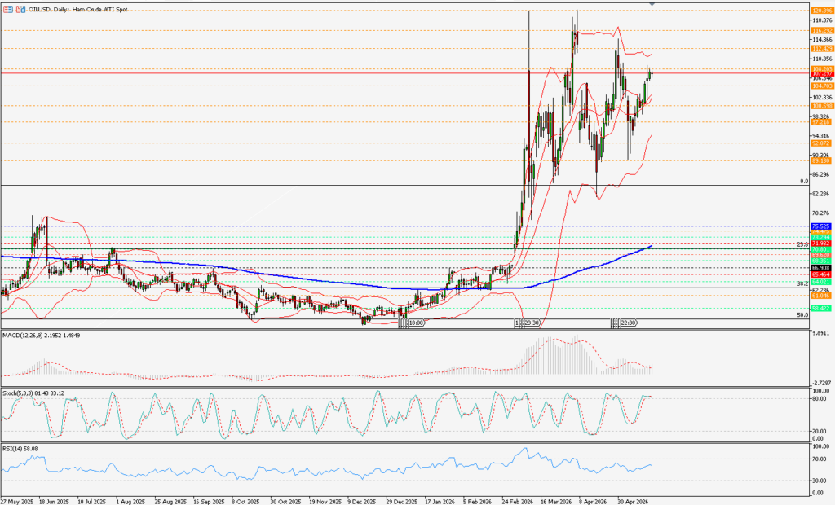Click the 23:30 news event marker

point(532,323)
